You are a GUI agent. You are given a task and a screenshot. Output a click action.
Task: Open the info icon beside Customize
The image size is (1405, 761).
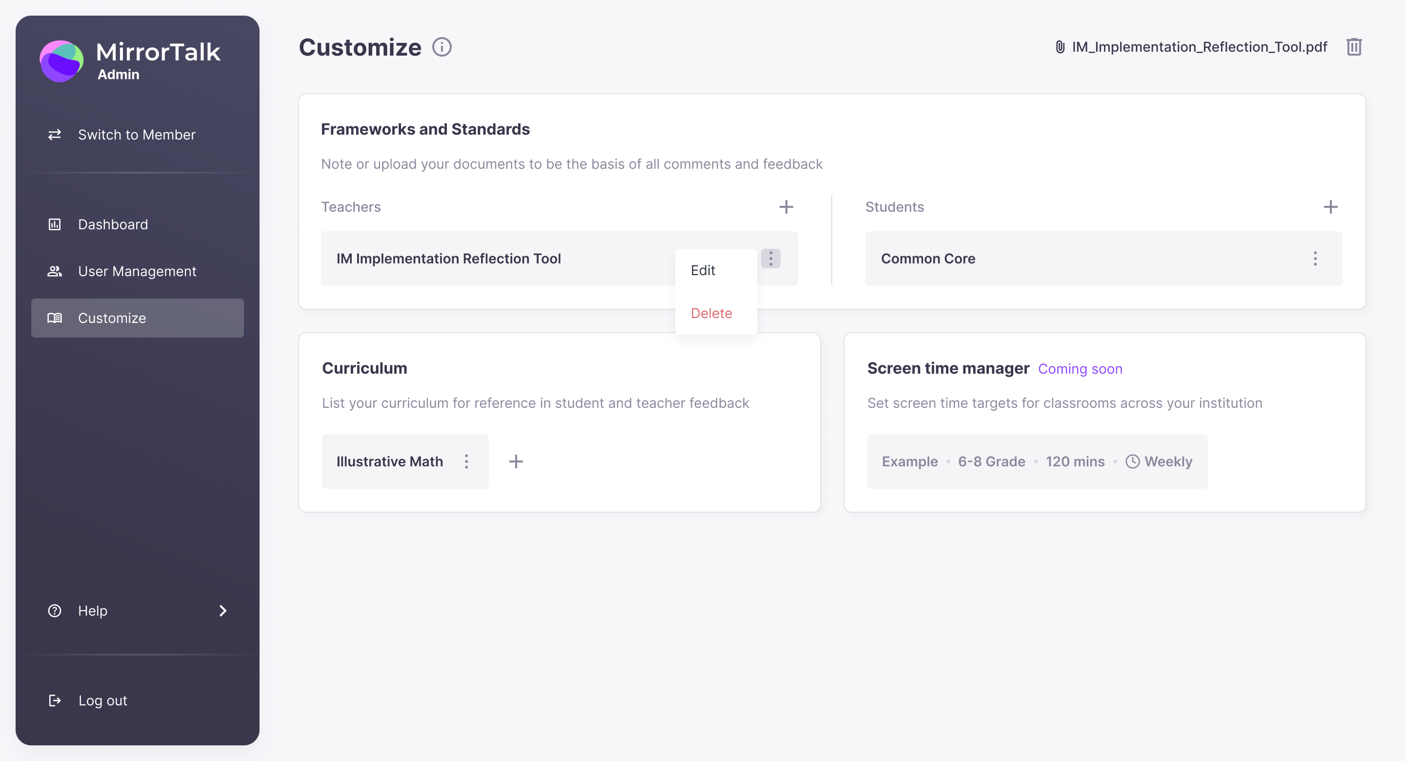pos(442,47)
